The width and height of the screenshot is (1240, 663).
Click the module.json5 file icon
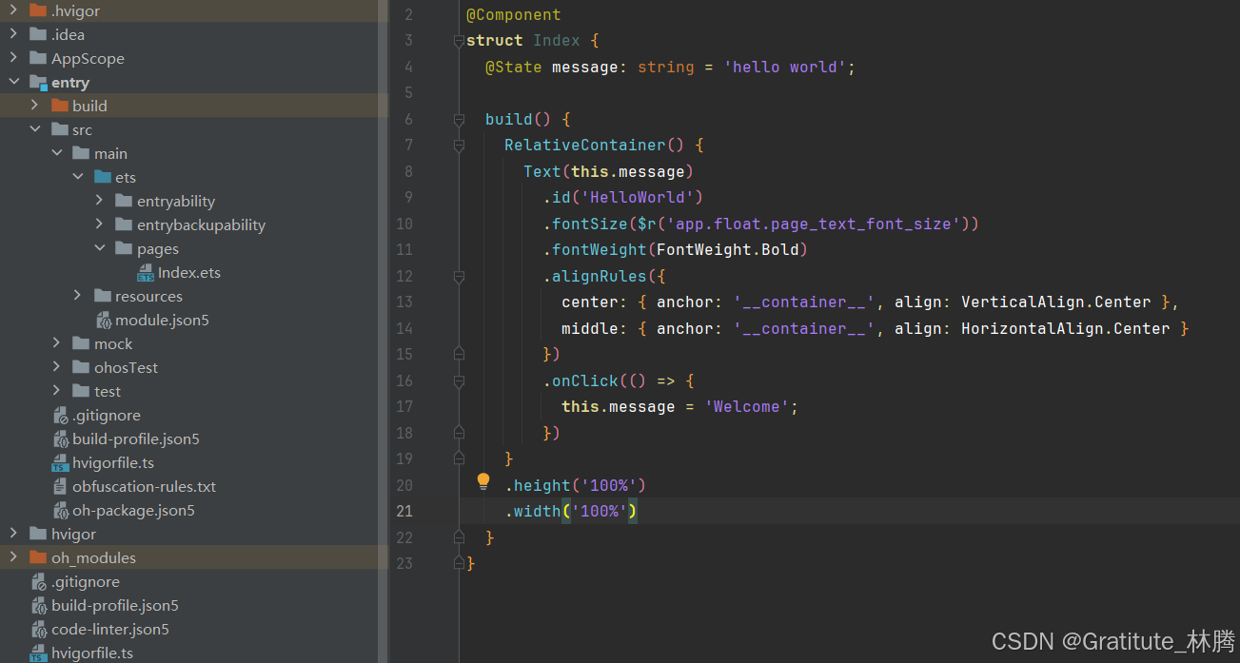pyautogui.click(x=103, y=321)
